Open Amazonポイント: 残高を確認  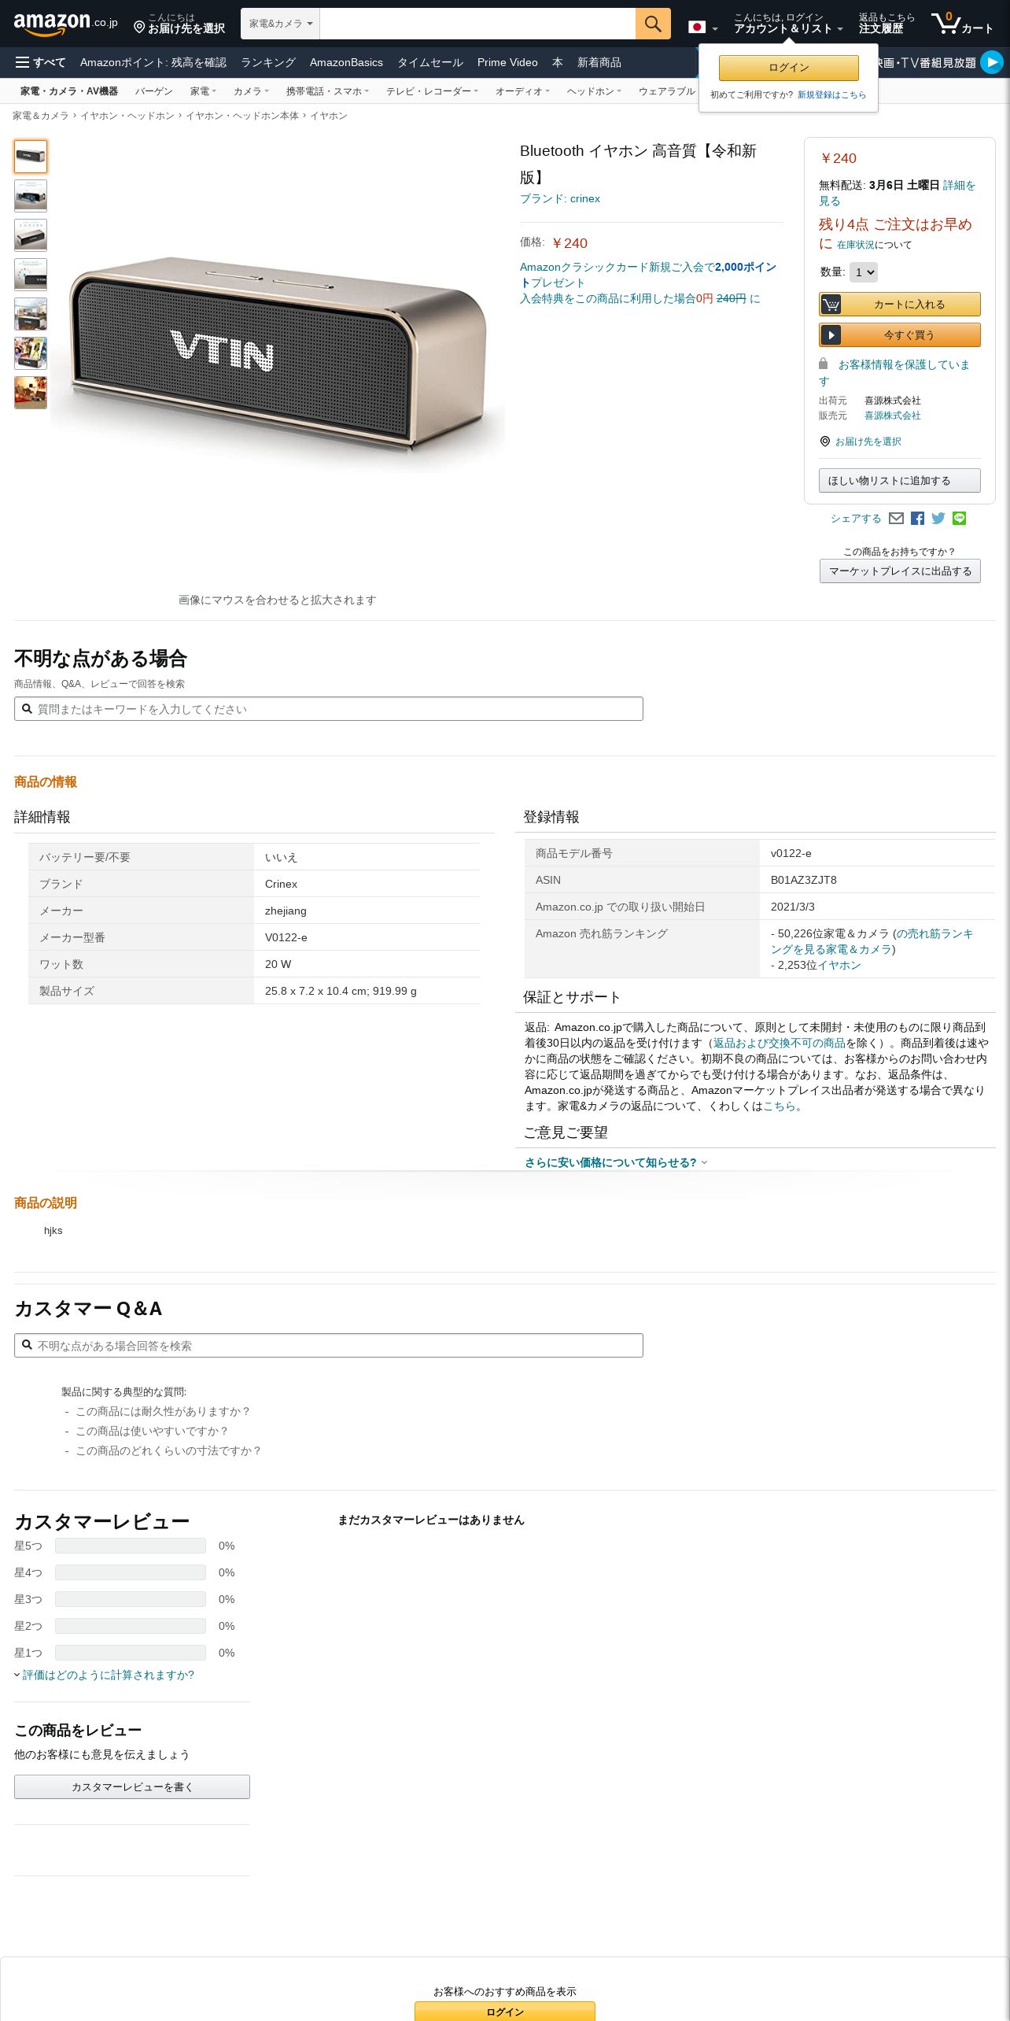(x=153, y=62)
